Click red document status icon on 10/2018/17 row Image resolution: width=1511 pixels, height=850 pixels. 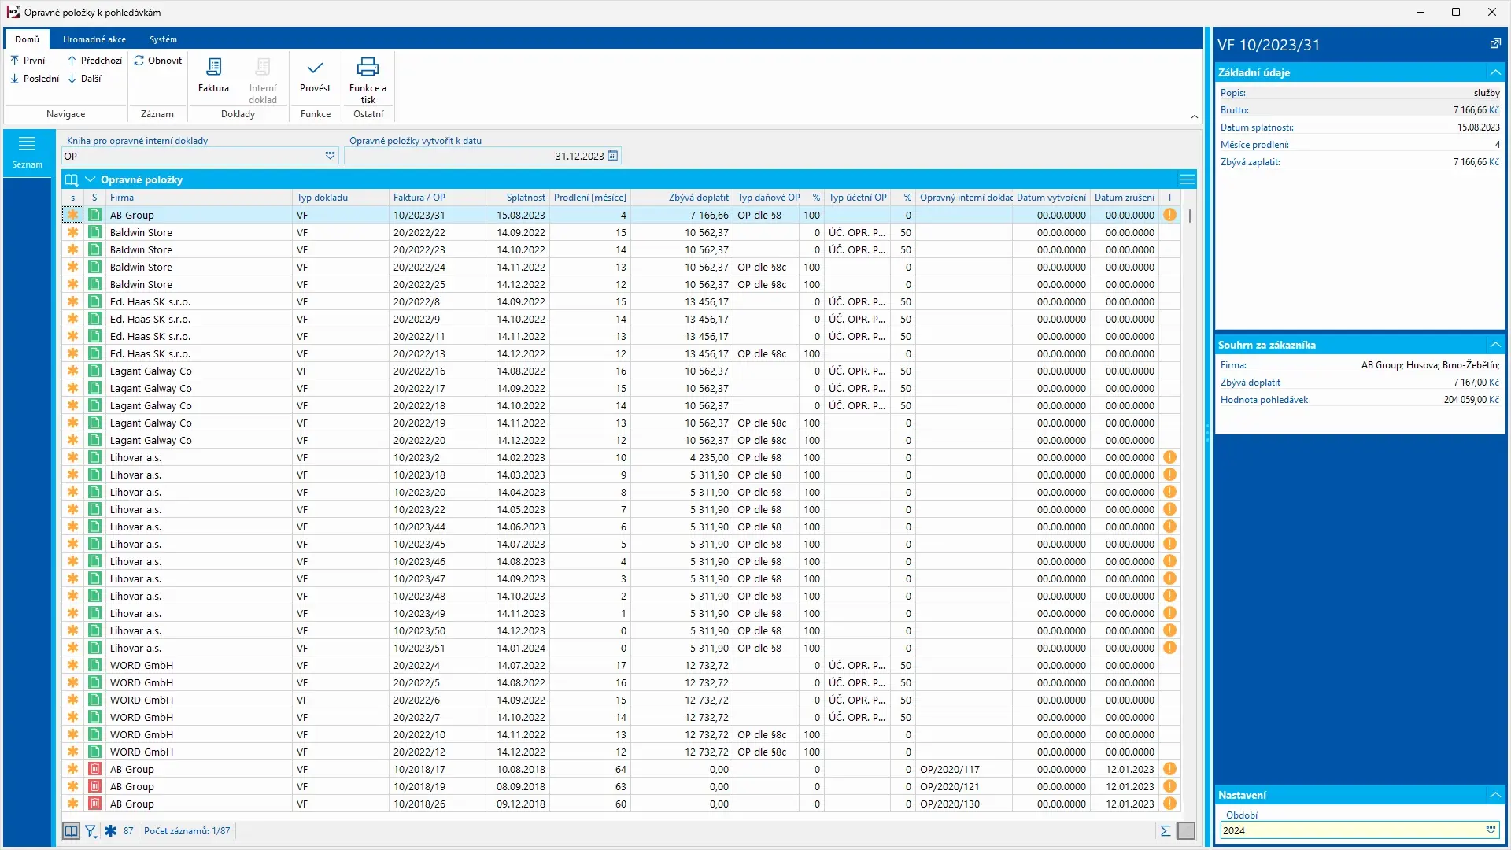(x=94, y=769)
